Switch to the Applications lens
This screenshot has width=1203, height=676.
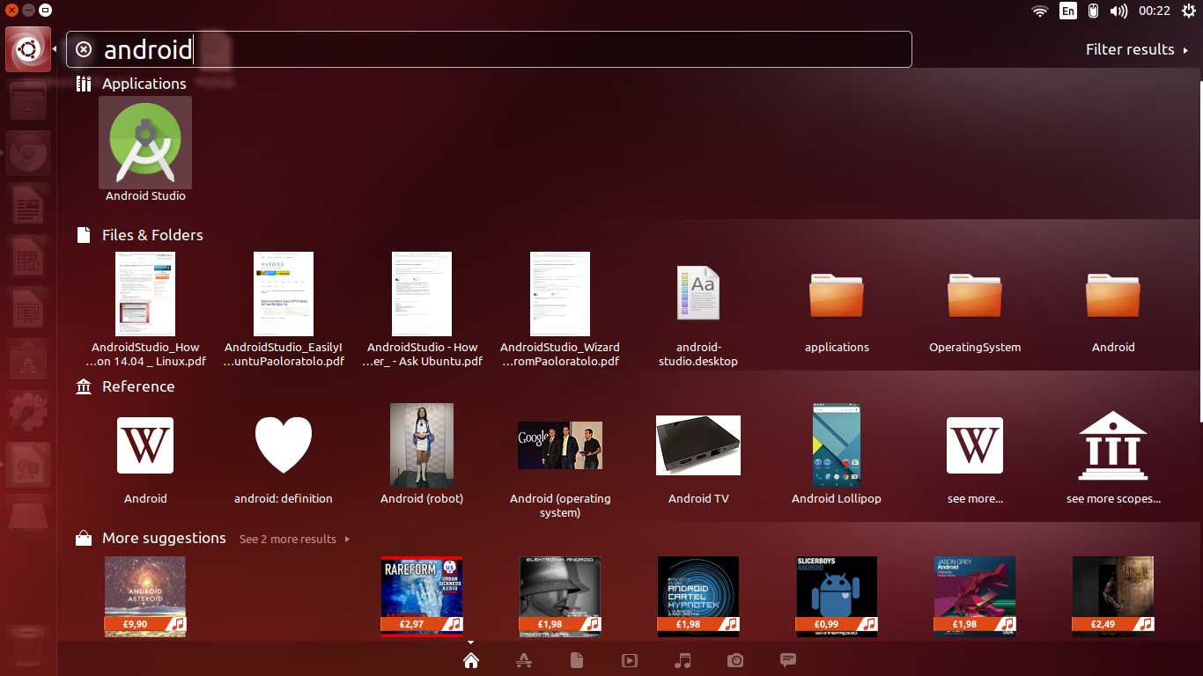click(524, 660)
